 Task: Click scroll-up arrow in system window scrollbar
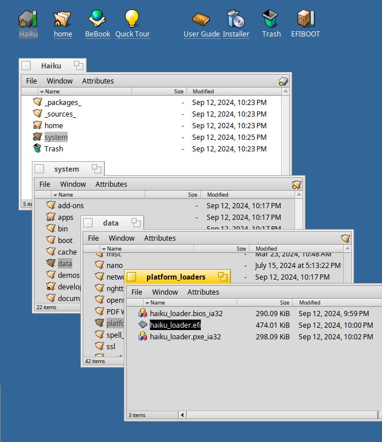[x=299, y=194]
